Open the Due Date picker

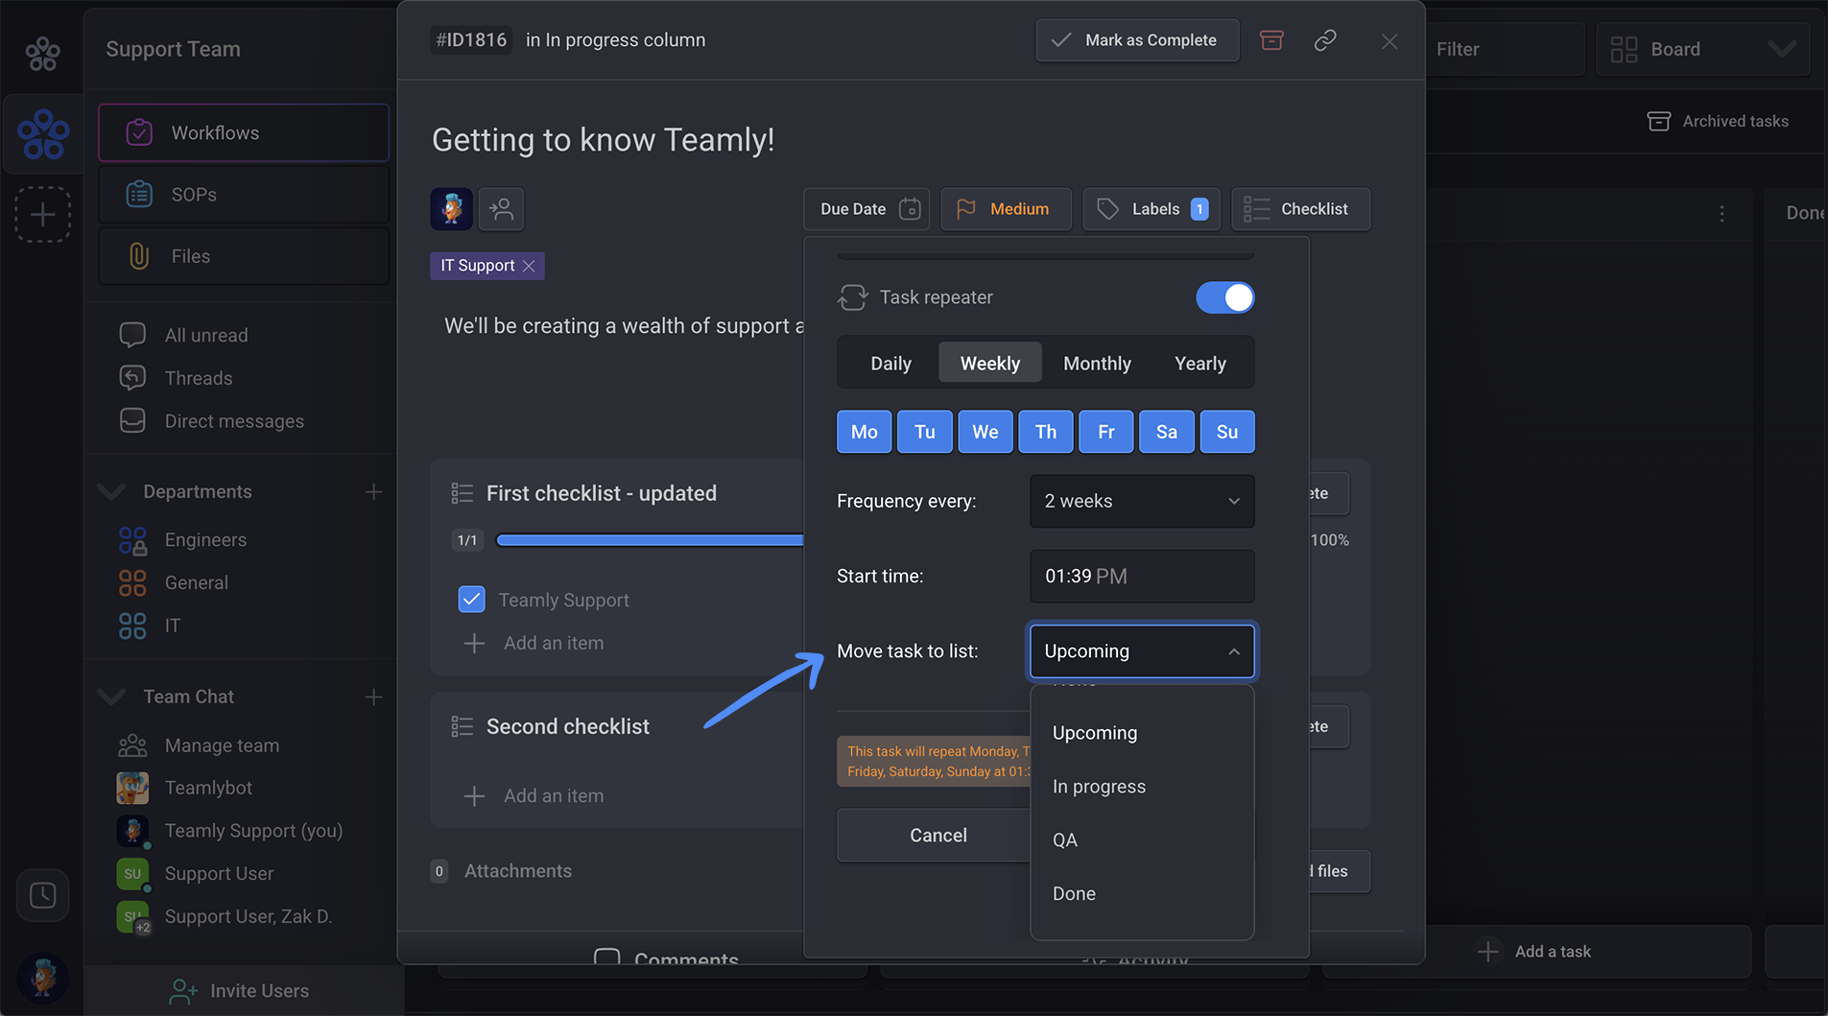click(x=867, y=209)
